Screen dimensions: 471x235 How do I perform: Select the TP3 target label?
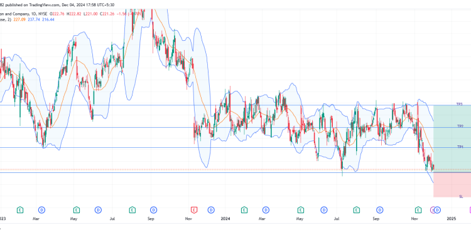[x=460, y=104]
